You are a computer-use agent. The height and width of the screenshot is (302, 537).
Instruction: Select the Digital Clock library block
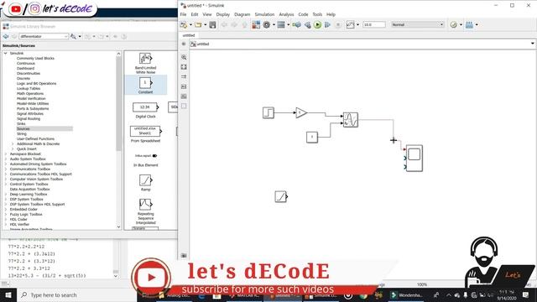pyautogui.click(x=145, y=110)
